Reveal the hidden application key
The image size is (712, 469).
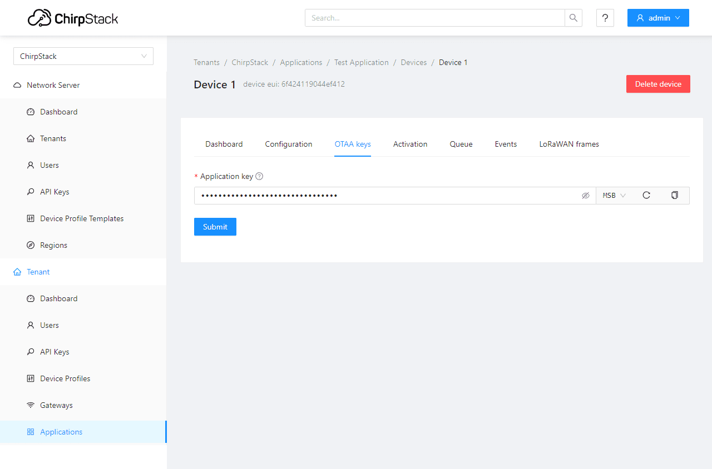[585, 196]
